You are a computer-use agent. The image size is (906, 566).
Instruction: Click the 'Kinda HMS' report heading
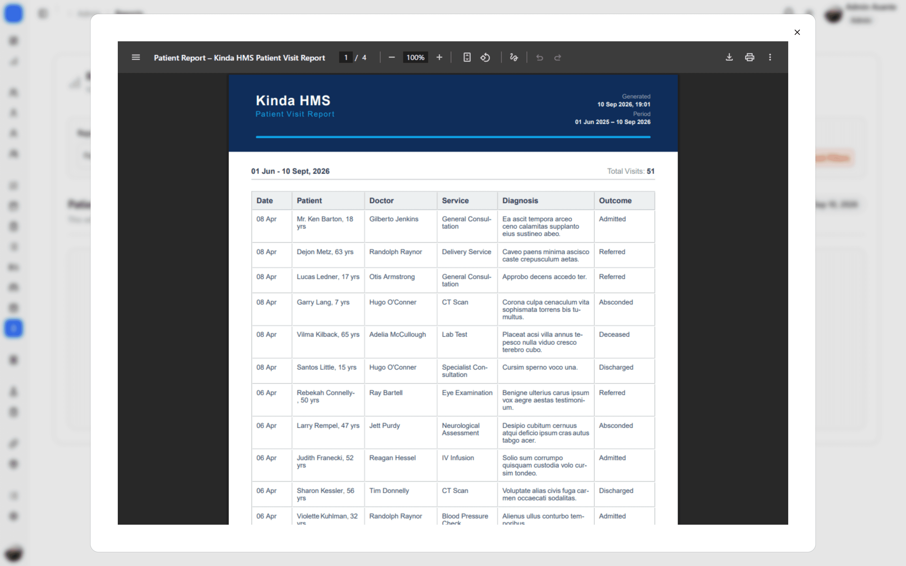293,100
